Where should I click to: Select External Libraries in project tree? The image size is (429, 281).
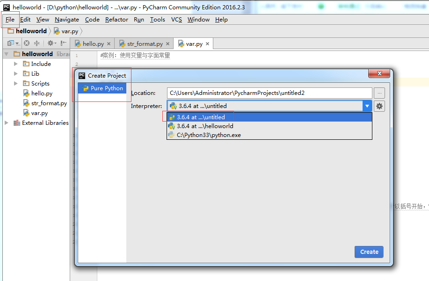click(41, 123)
